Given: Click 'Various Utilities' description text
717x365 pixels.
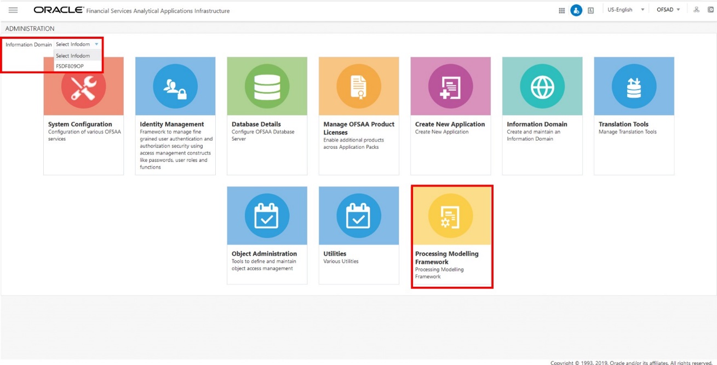Looking at the screenshot, I should (x=341, y=262).
